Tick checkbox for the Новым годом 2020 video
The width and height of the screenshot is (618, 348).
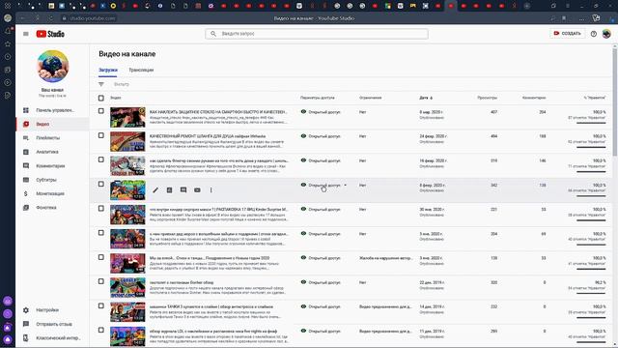[101, 257]
